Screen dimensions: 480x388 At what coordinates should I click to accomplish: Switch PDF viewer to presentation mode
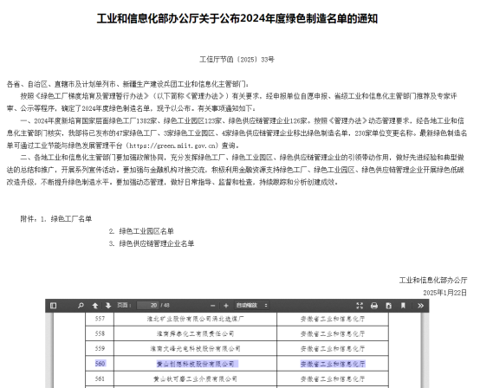click(360, 306)
